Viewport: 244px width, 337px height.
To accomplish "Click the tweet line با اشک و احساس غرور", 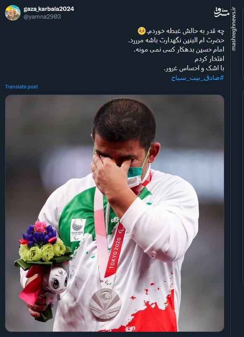I will coord(194,69).
